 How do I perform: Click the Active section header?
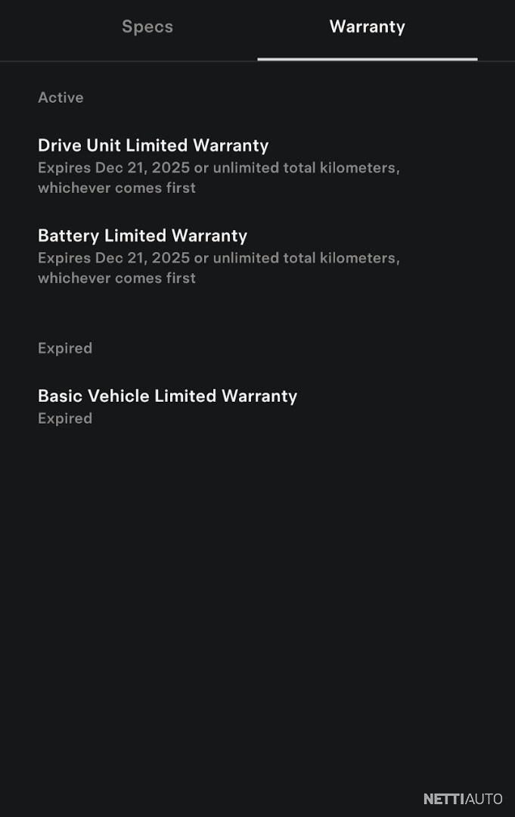(60, 98)
